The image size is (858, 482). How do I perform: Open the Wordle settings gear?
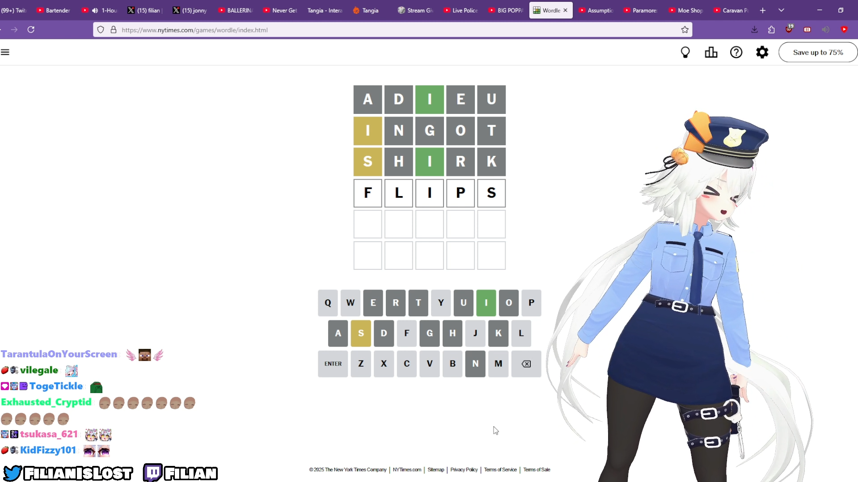coord(762,52)
